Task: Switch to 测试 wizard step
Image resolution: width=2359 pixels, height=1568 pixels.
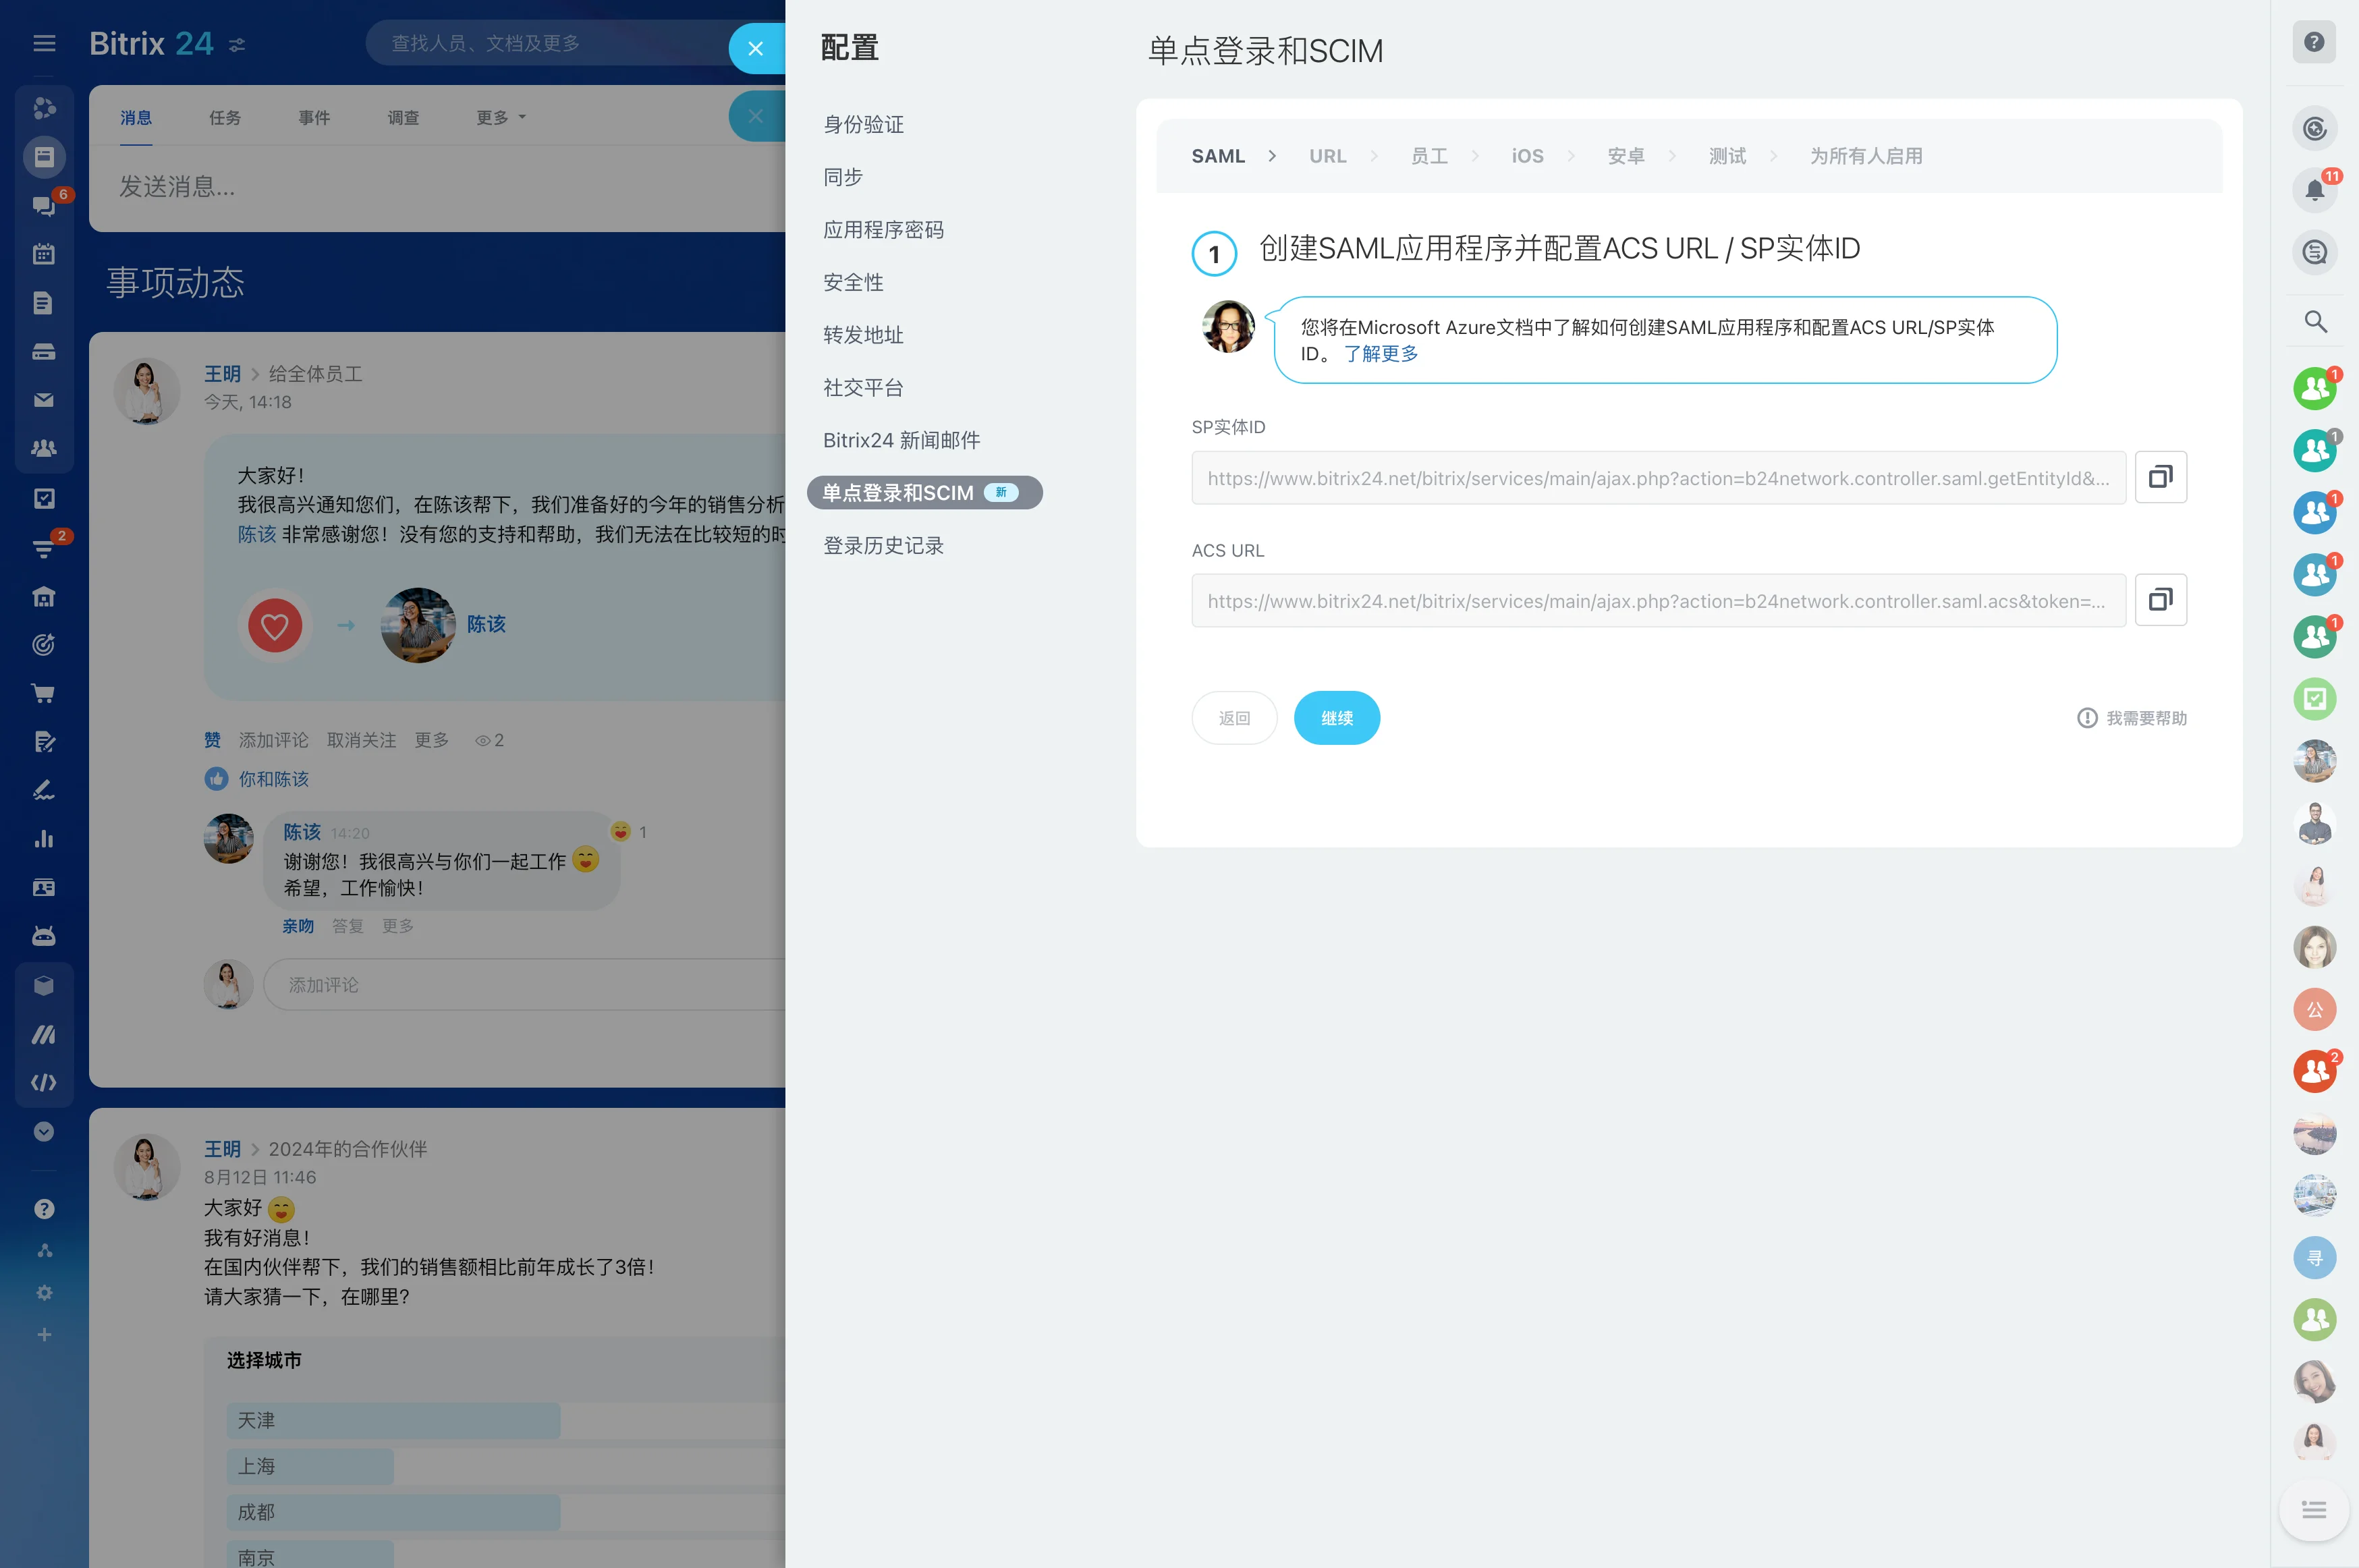Action: point(1727,156)
